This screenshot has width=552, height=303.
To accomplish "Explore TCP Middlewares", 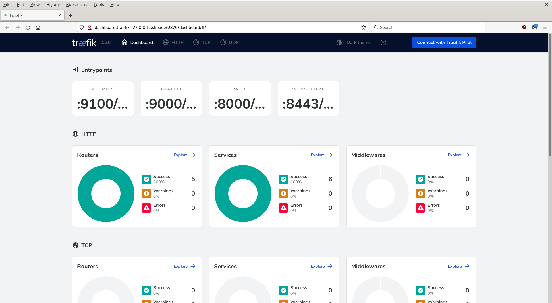I will click(x=459, y=266).
